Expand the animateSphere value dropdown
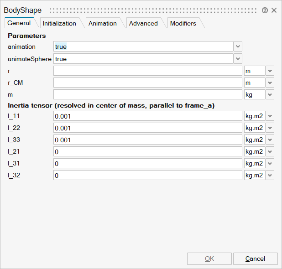Image resolution: width=282 pixels, height=269 pixels. tap(238, 59)
